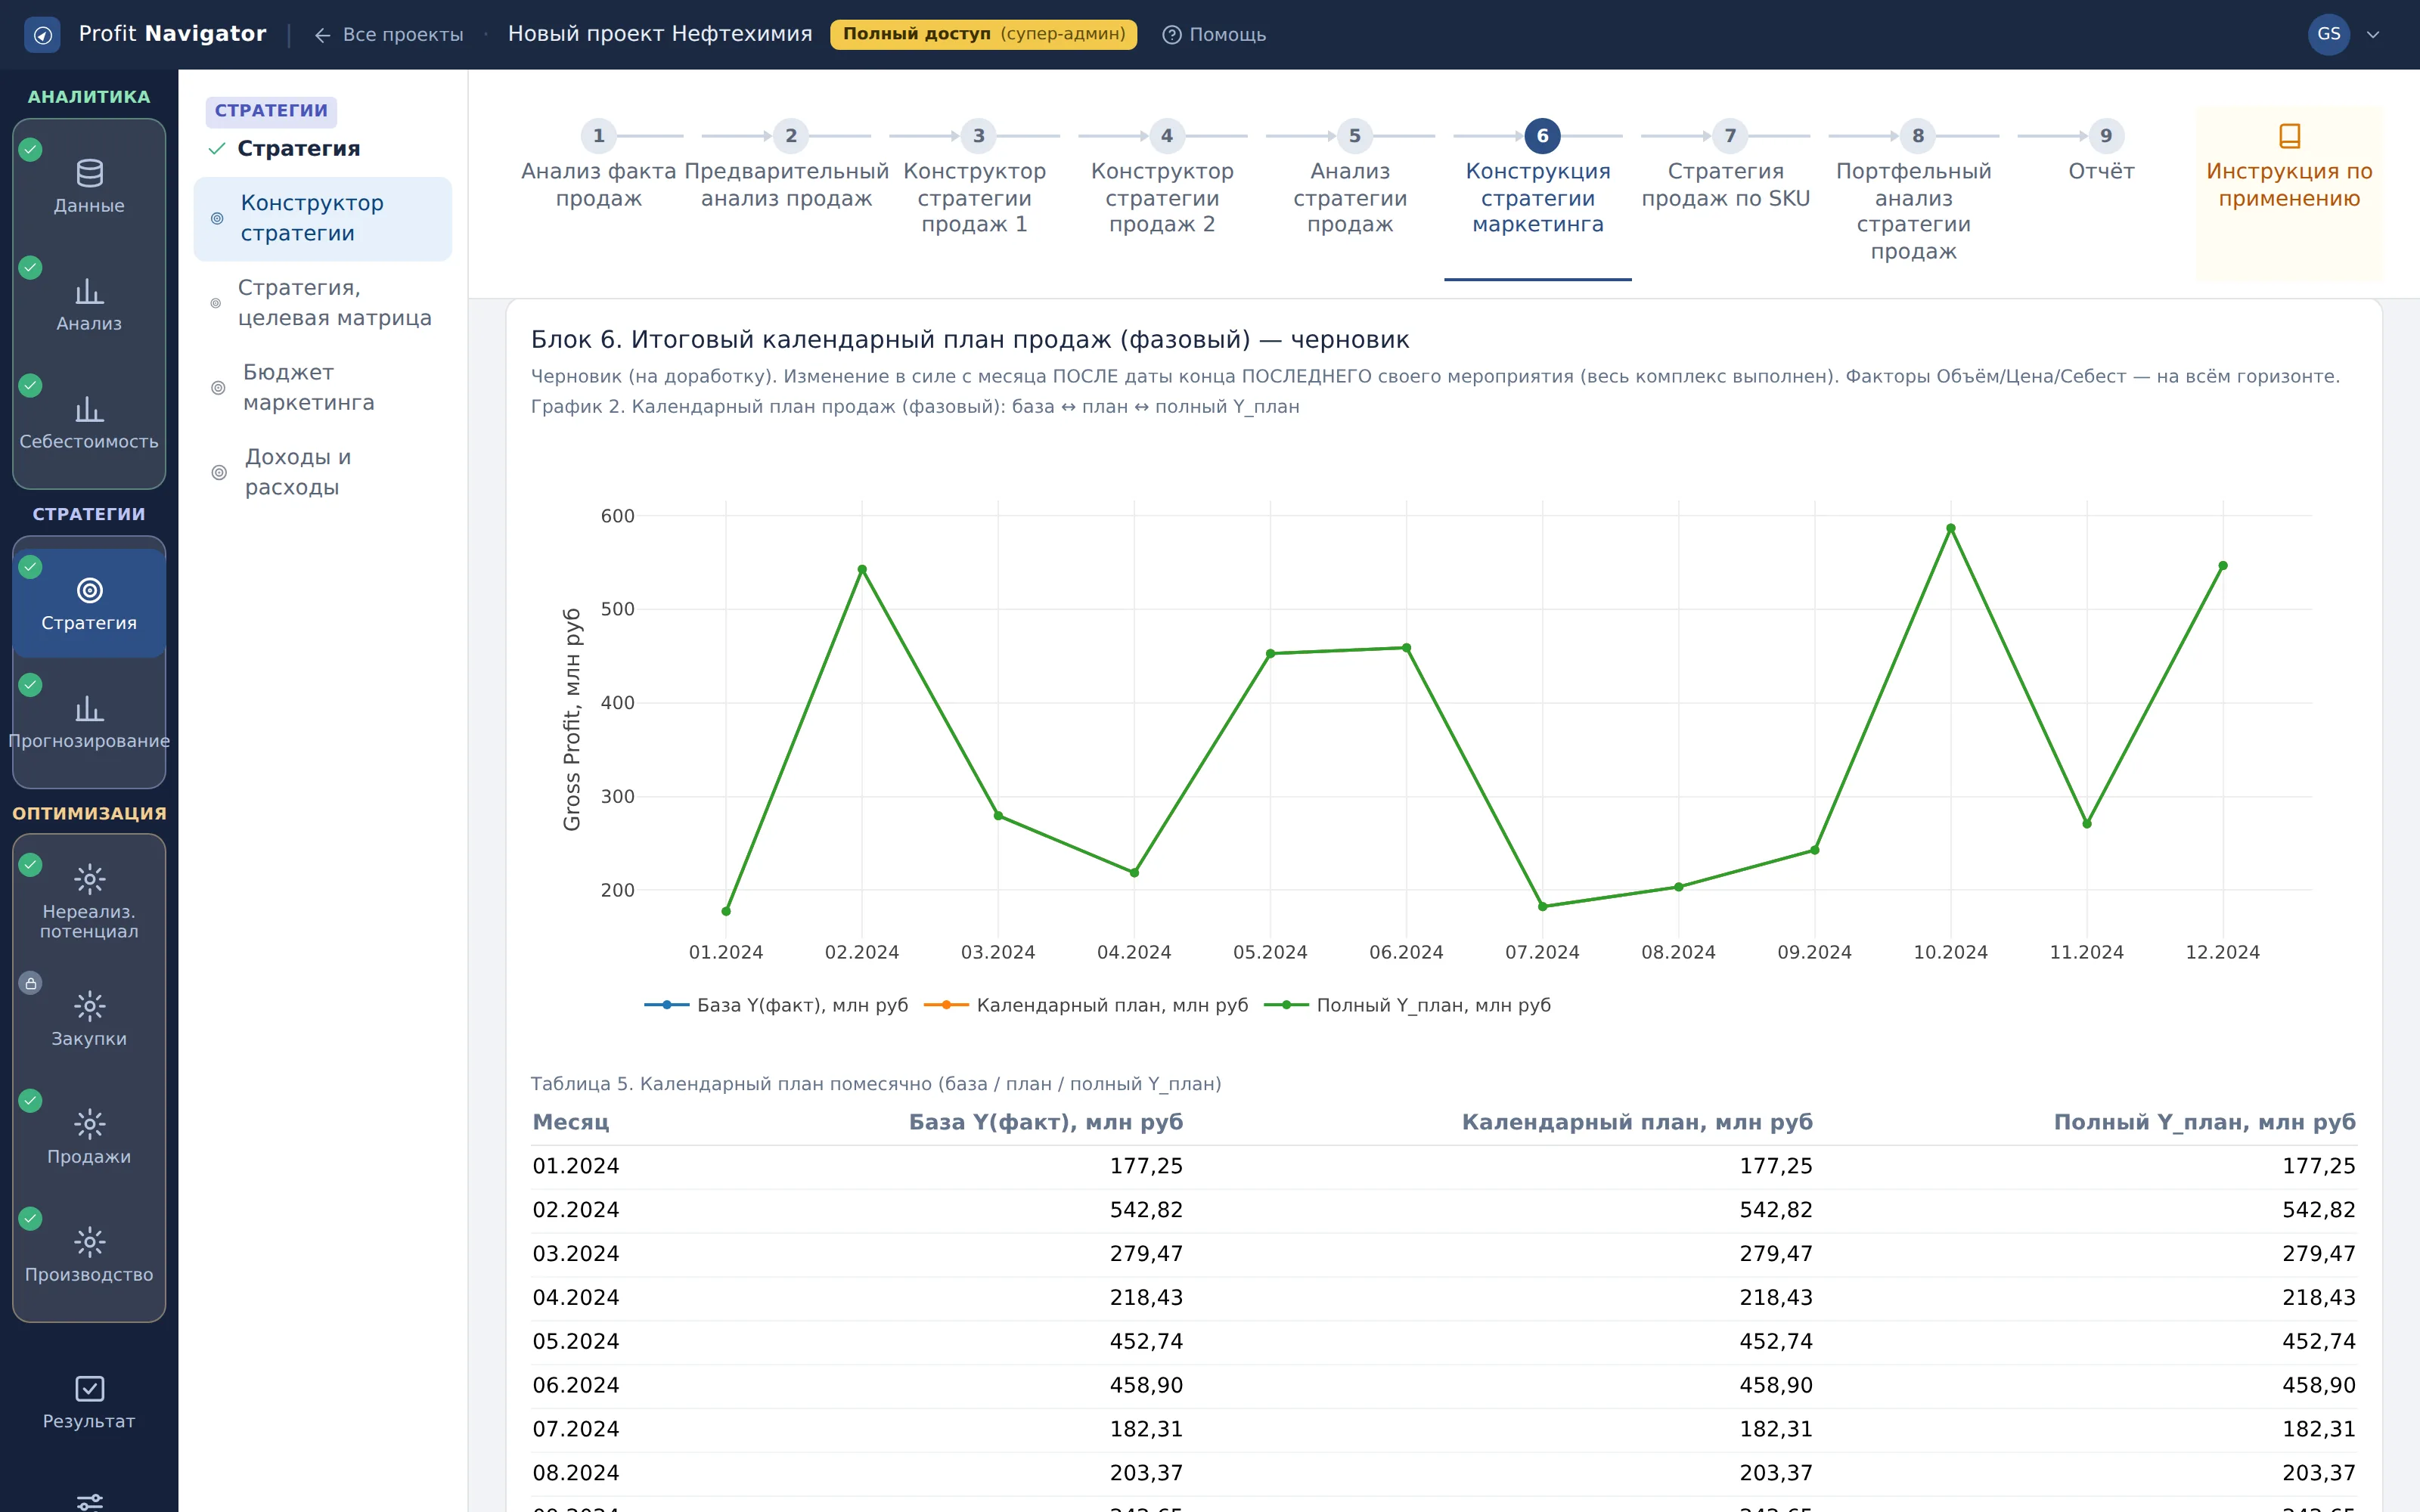Expand the user account dropdown chevron
The image size is (2420, 1512).
tap(2373, 35)
